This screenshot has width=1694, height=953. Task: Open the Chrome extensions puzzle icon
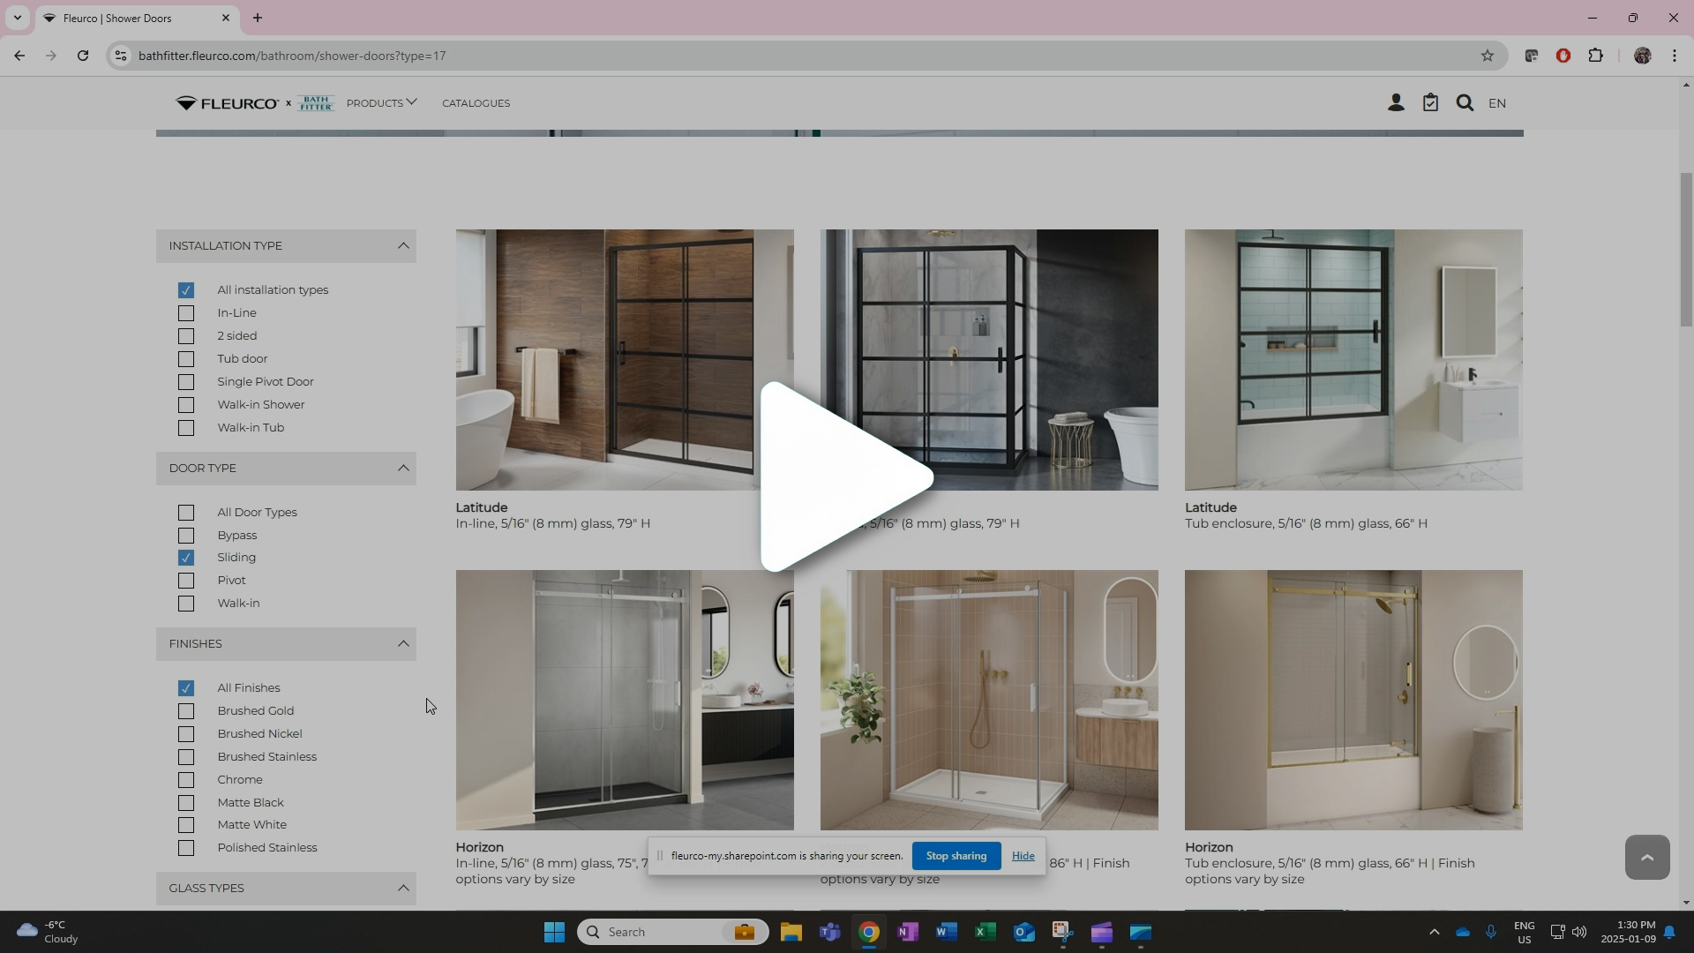pyautogui.click(x=1595, y=56)
